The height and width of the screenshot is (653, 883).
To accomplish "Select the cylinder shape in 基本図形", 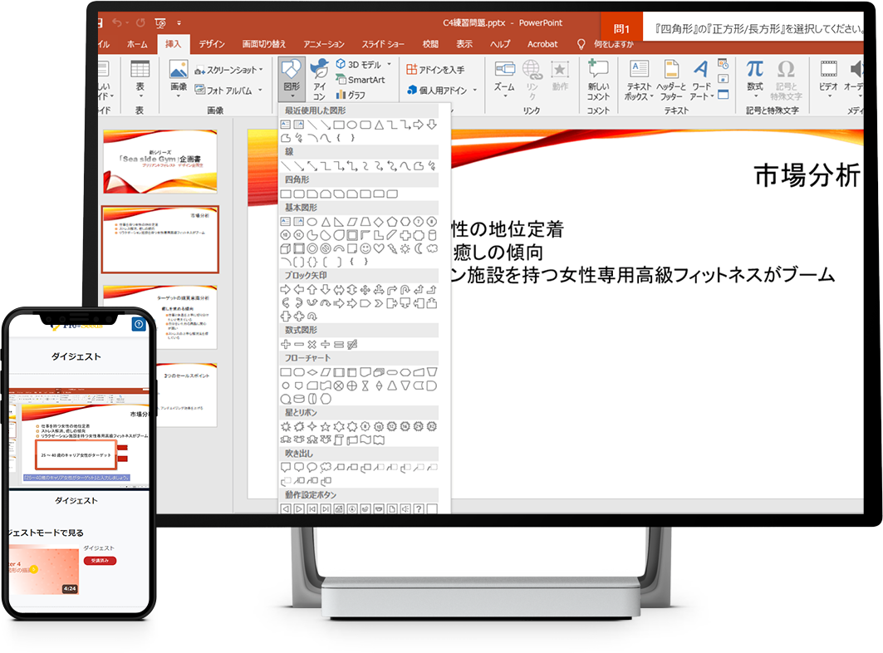I will [x=432, y=235].
